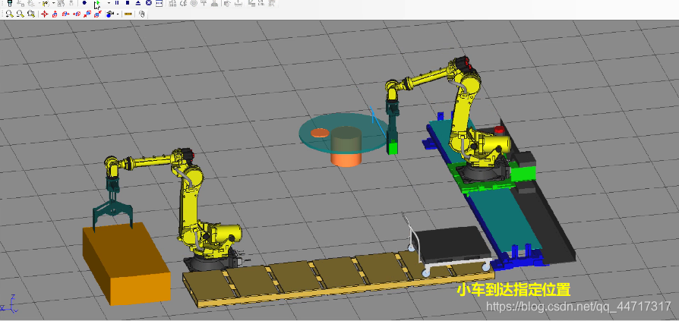Select the orange cylinder under the table
The height and width of the screenshot is (321, 679).
click(x=346, y=159)
